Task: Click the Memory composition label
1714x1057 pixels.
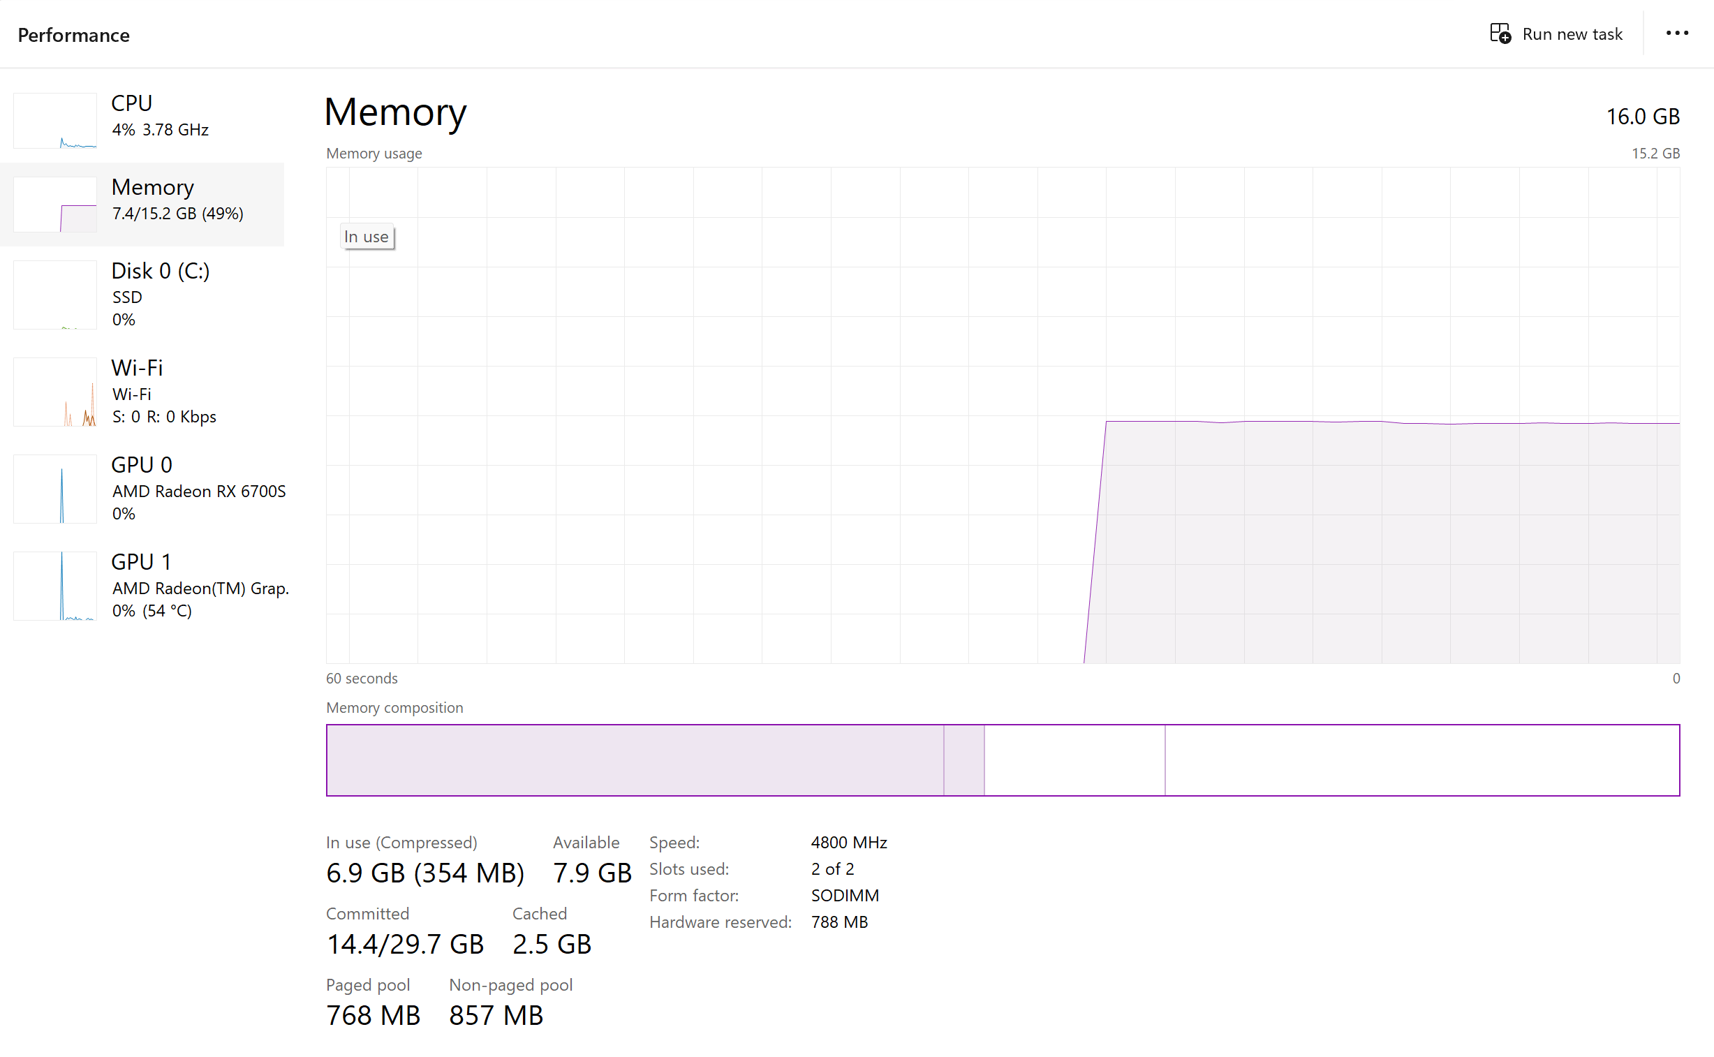Action: point(394,708)
